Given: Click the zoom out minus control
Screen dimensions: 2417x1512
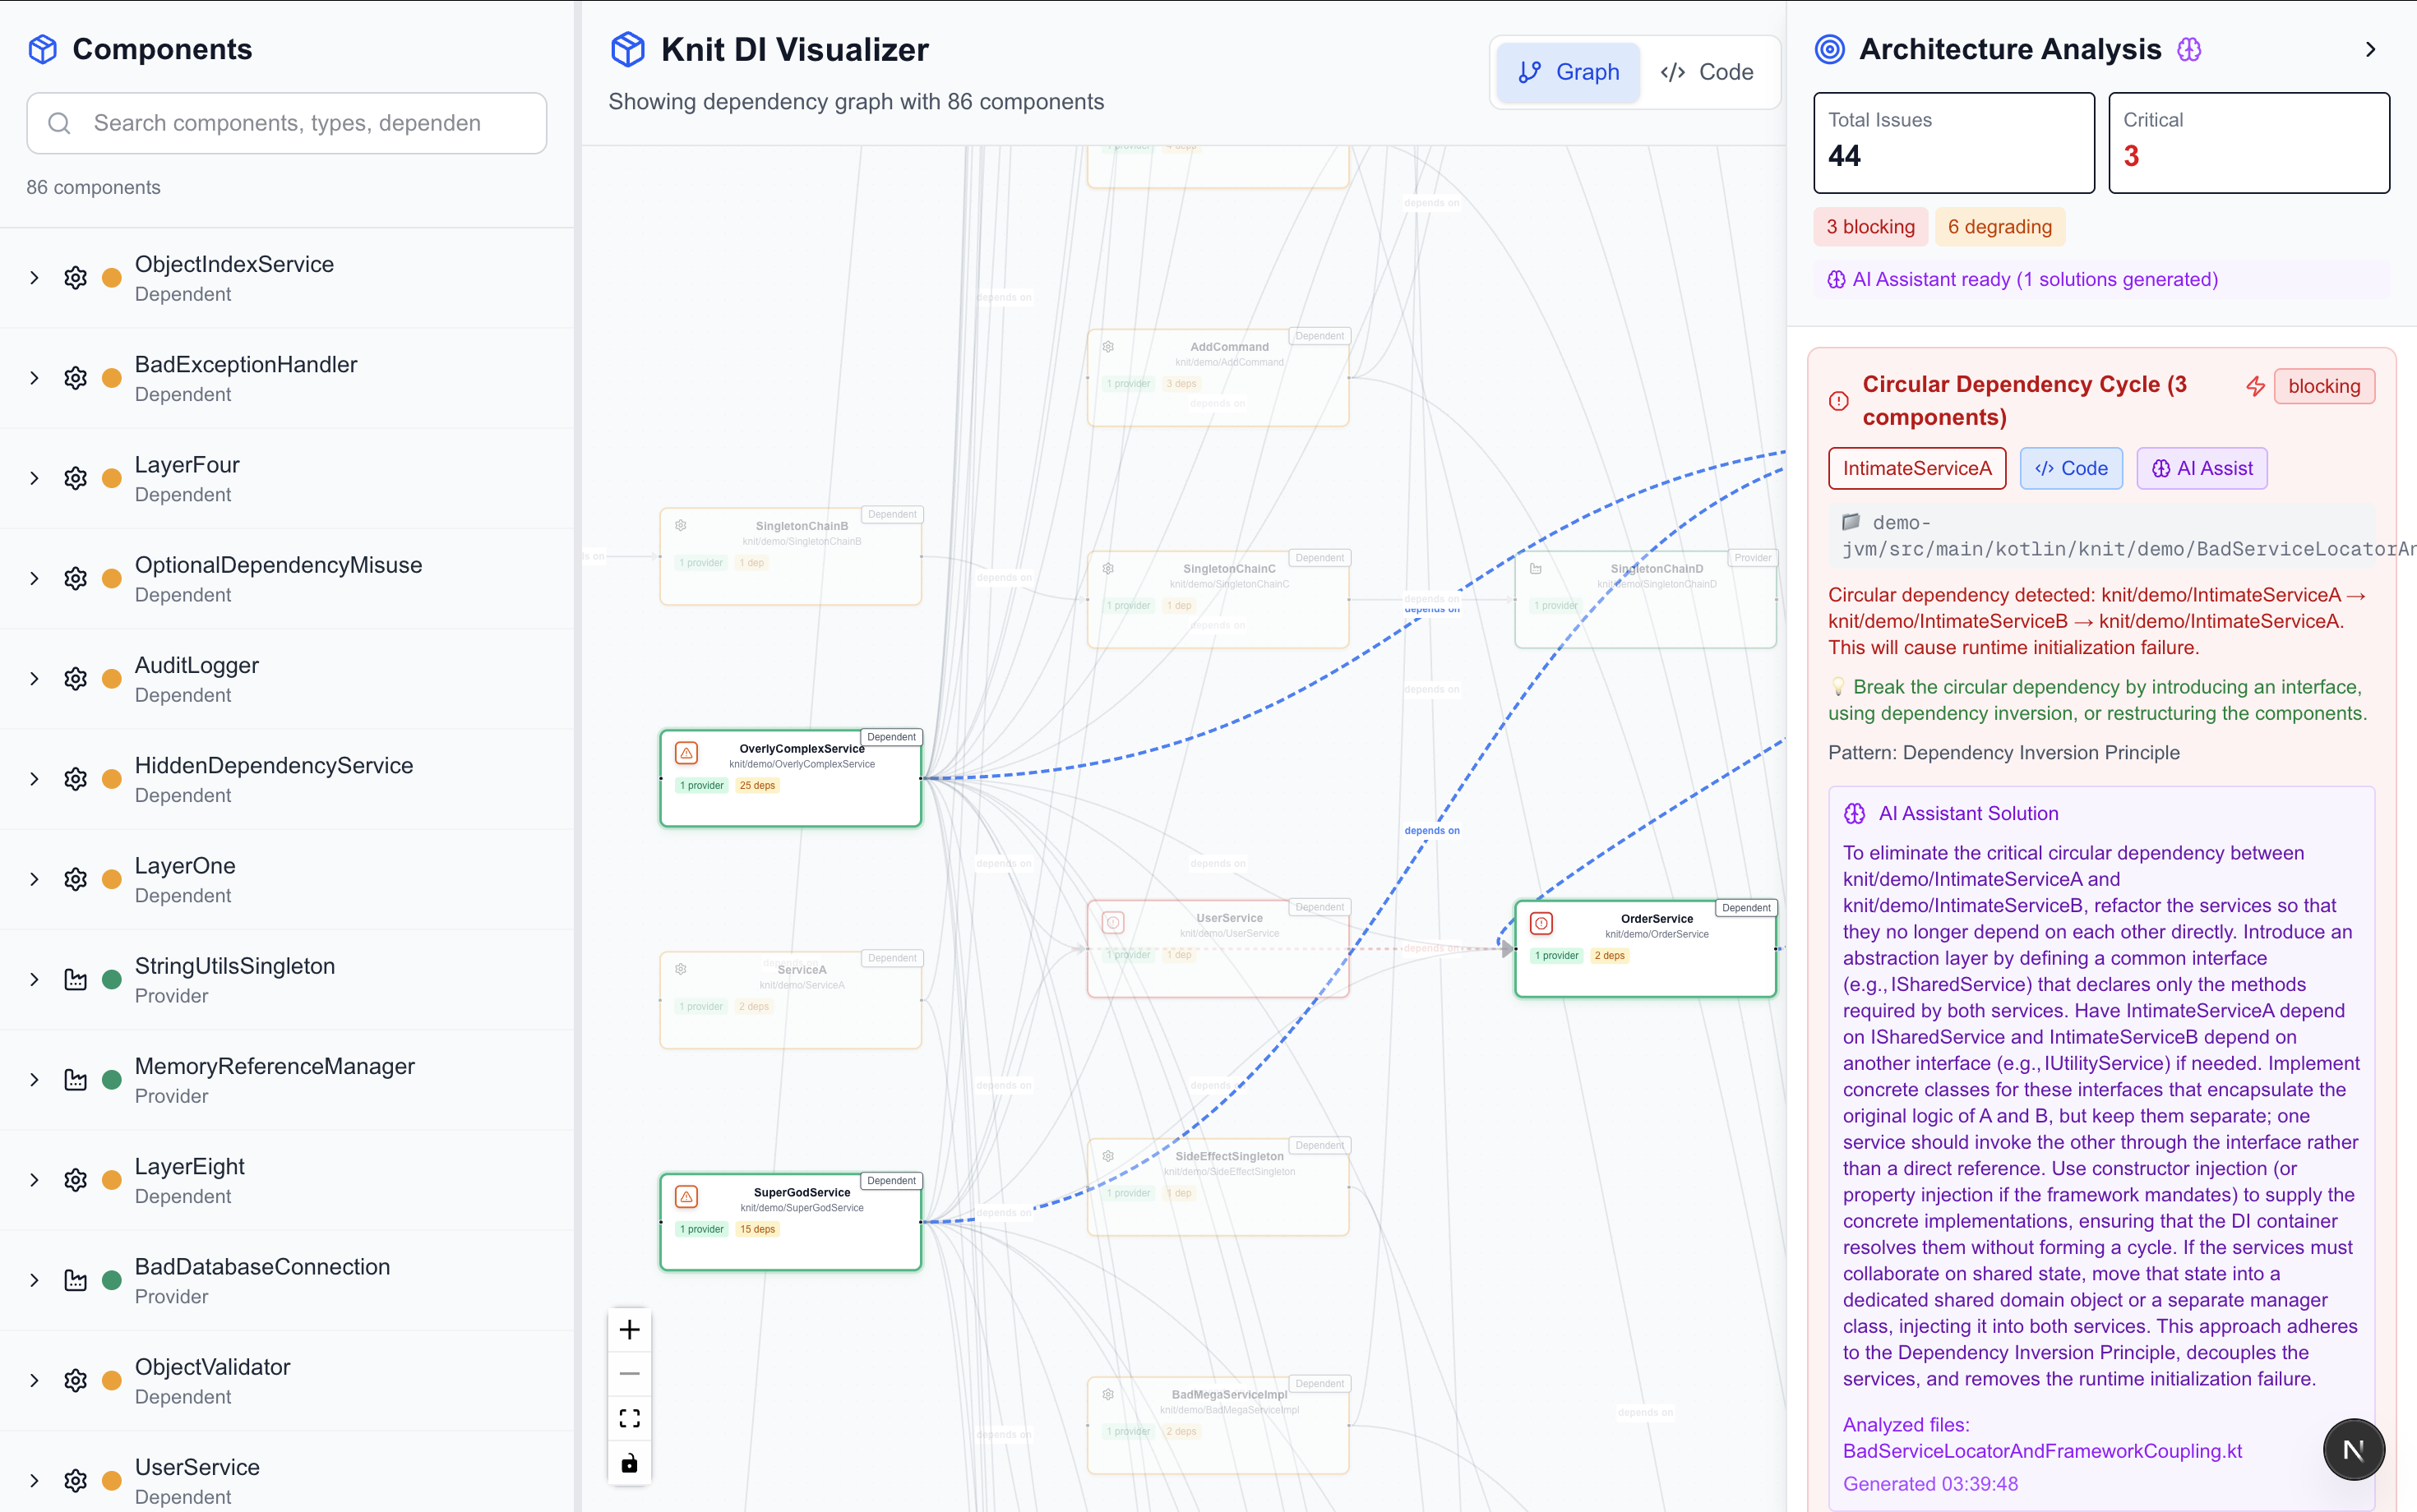Looking at the screenshot, I should pos(629,1374).
